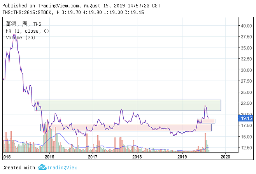Click the 12.50 price axis label
Viewport: 256px width, 174px height.
pos(246,148)
